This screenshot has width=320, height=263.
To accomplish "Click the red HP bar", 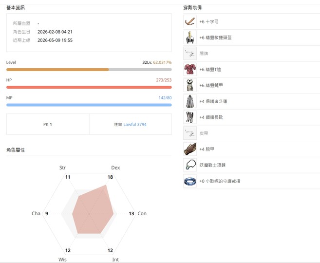I will click(x=89, y=87).
